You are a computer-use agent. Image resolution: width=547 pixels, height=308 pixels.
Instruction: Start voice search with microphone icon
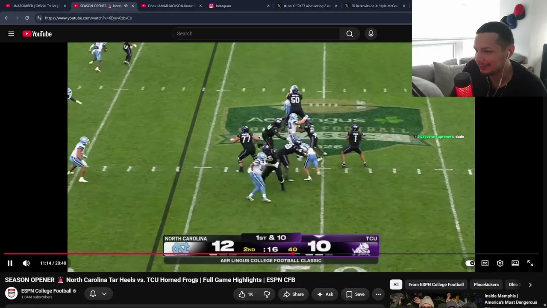(371, 34)
